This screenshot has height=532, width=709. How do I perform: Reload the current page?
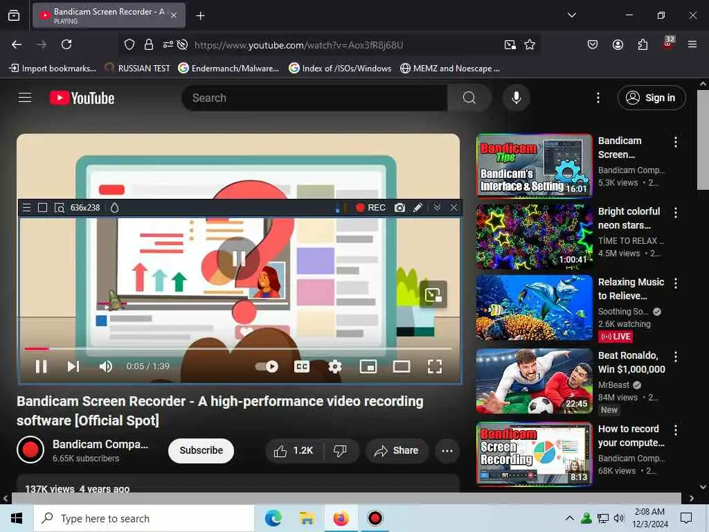[66, 44]
